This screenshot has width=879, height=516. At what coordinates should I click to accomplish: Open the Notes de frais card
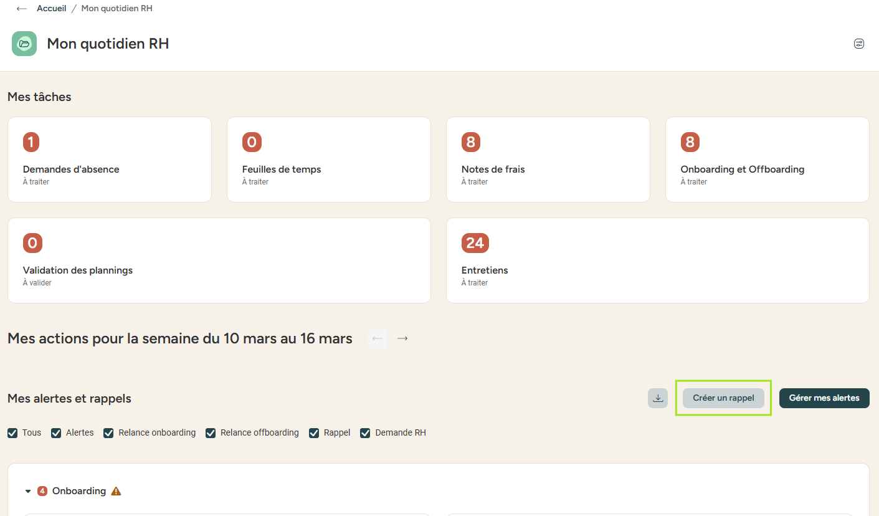548,160
